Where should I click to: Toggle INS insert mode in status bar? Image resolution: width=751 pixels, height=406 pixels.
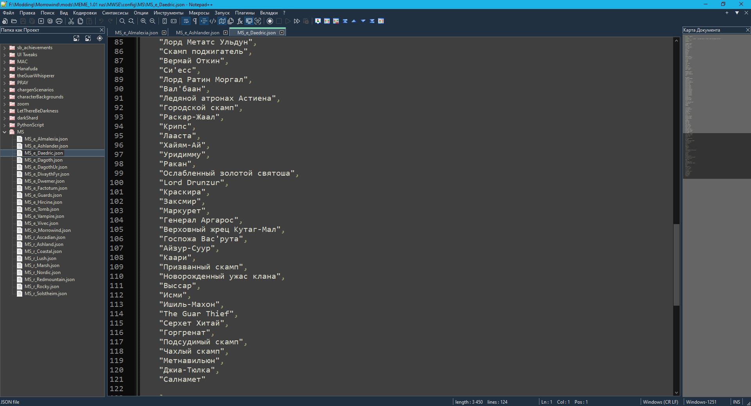coord(736,402)
